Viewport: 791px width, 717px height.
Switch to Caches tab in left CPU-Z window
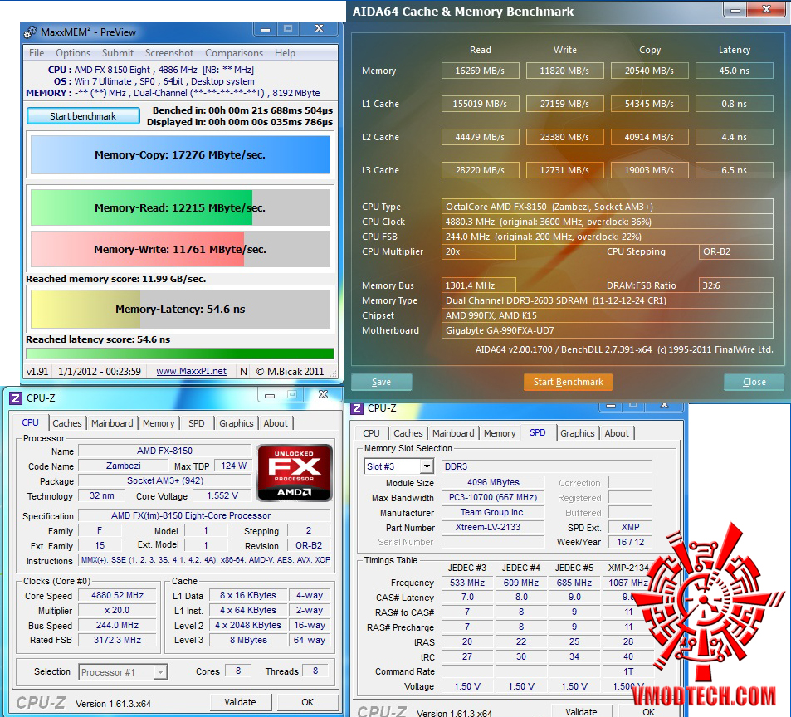click(x=67, y=423)
